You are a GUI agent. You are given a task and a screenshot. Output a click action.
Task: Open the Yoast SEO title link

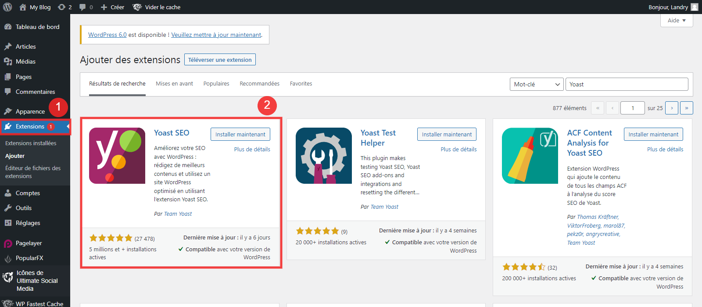pos(172,133)
